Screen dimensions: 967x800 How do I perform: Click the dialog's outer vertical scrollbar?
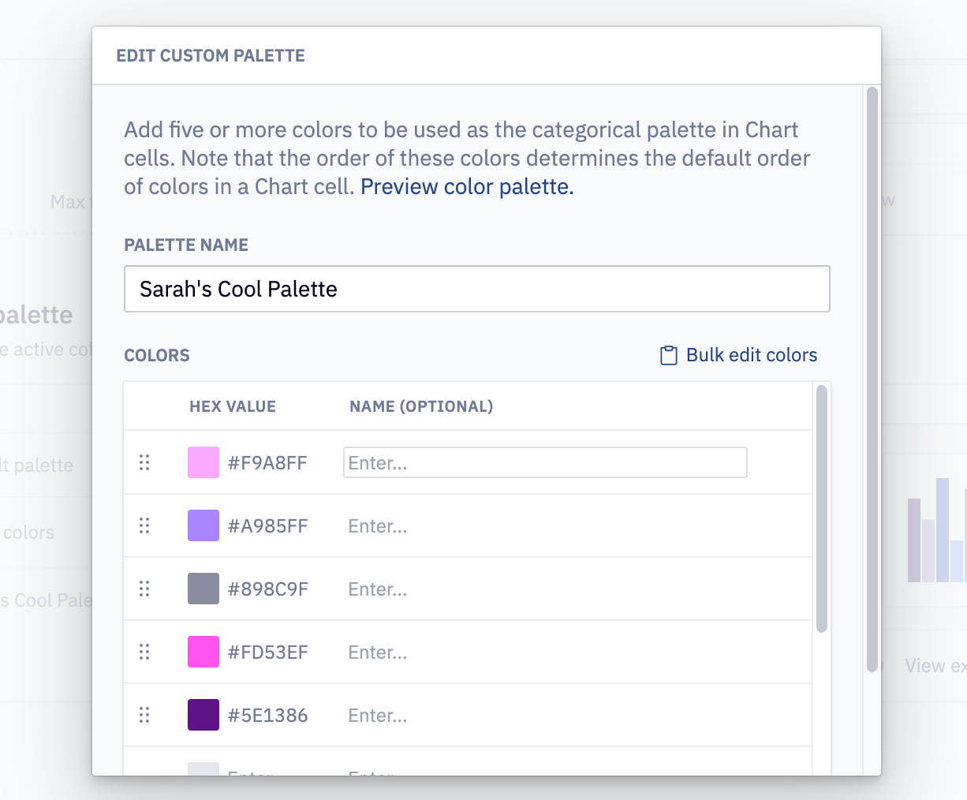(872, 379)
